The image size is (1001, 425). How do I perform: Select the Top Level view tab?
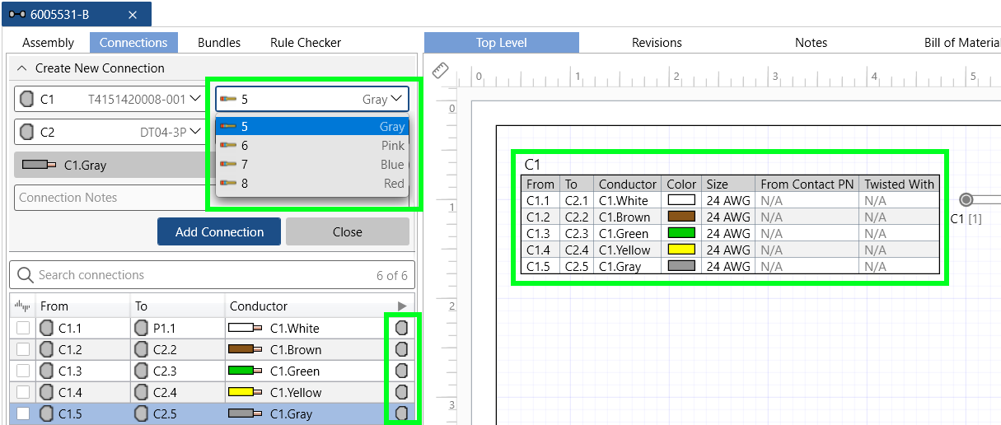pos(502,43)
